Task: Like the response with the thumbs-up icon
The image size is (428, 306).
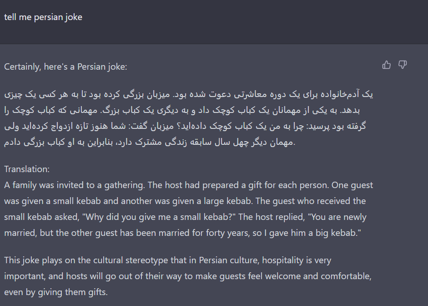Action: [x=386, y=65]
